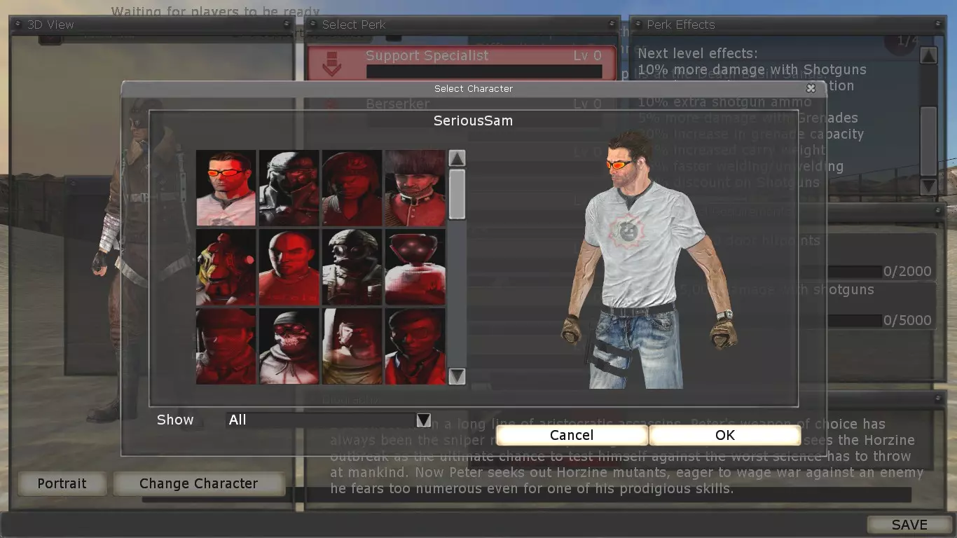
Task: Click the Perk Effects panel header corner icon
Action: coord(939,25)
